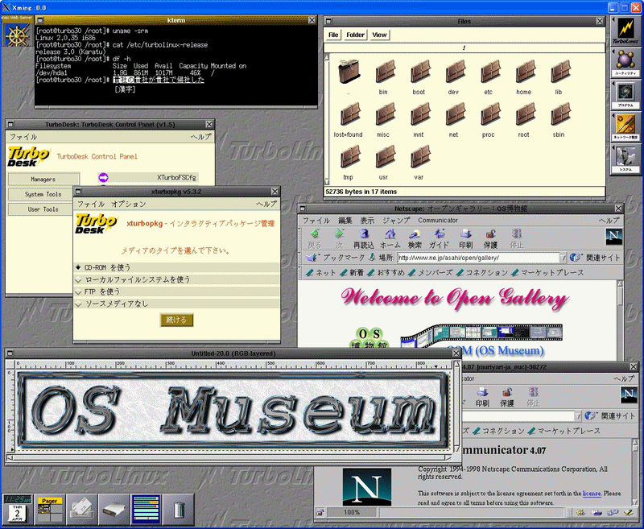644x529 pixels.
Task: Open the URL history dropdown arrow
Action: click(x=563, y=258)
